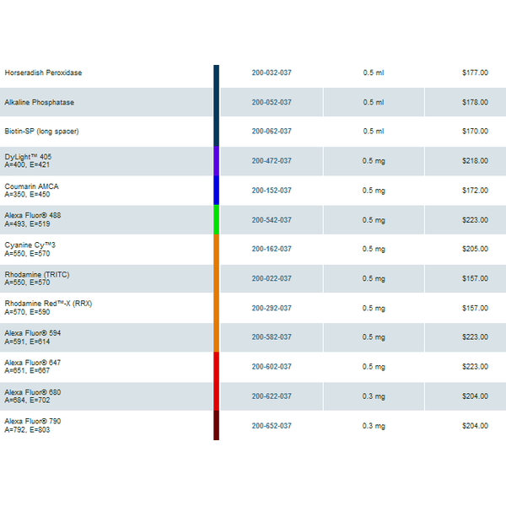This screenshot has width=506, height=506.
Task: Open product code 200-542-037
Action: click(272, 220)
